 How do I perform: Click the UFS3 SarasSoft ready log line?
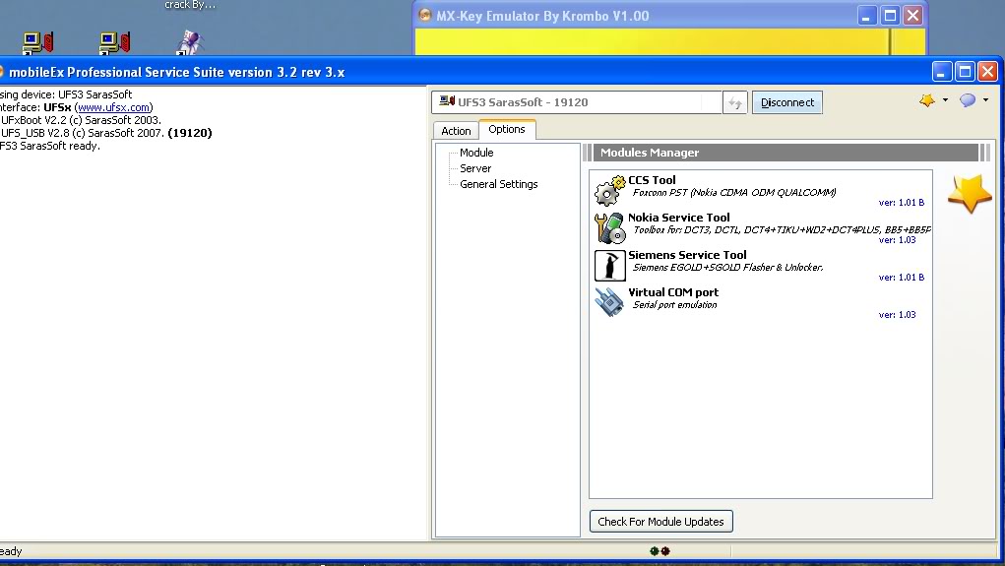coord(50,146)
